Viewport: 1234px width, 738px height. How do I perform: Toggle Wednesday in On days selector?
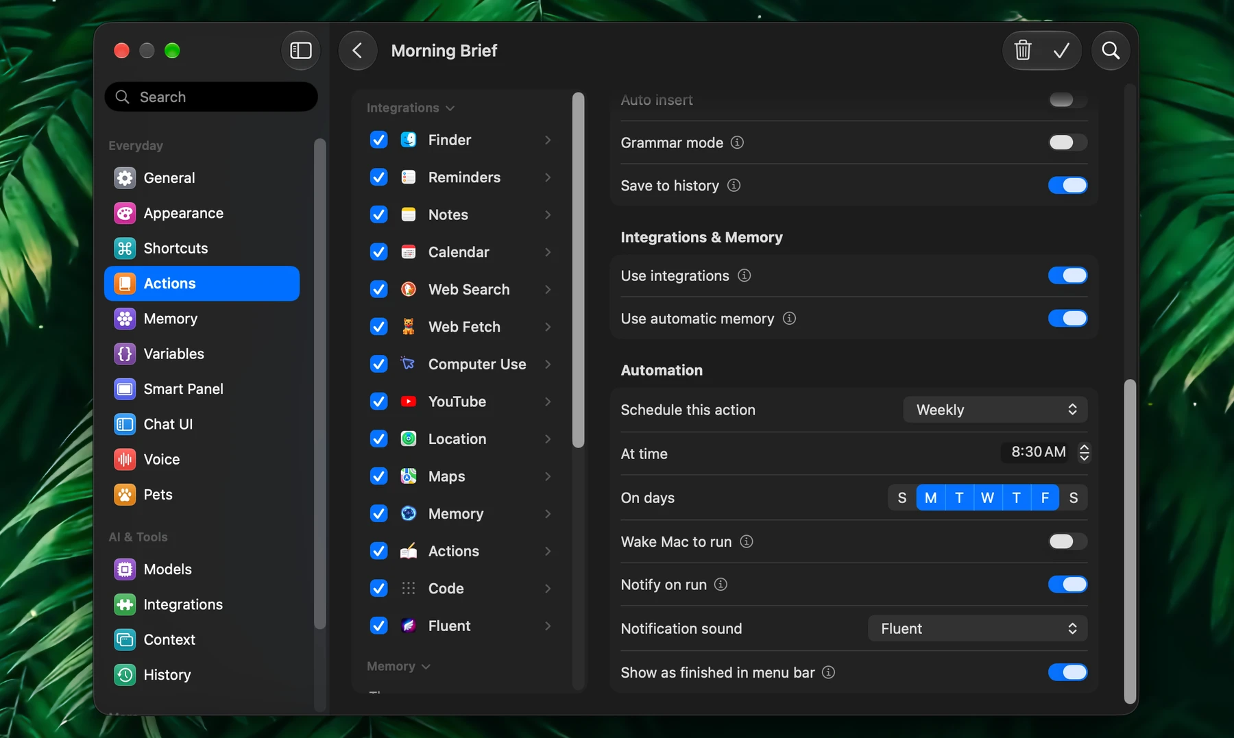click(x=987, y=498)
